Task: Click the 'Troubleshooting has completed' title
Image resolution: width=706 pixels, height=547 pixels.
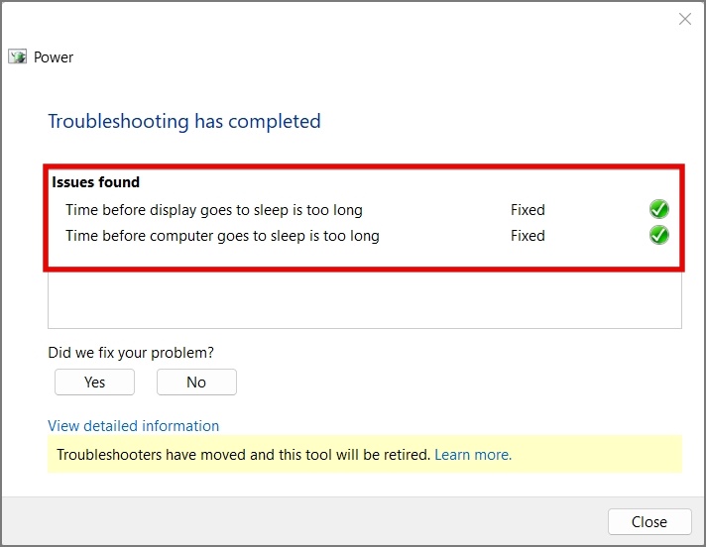Action: [184, 122]
